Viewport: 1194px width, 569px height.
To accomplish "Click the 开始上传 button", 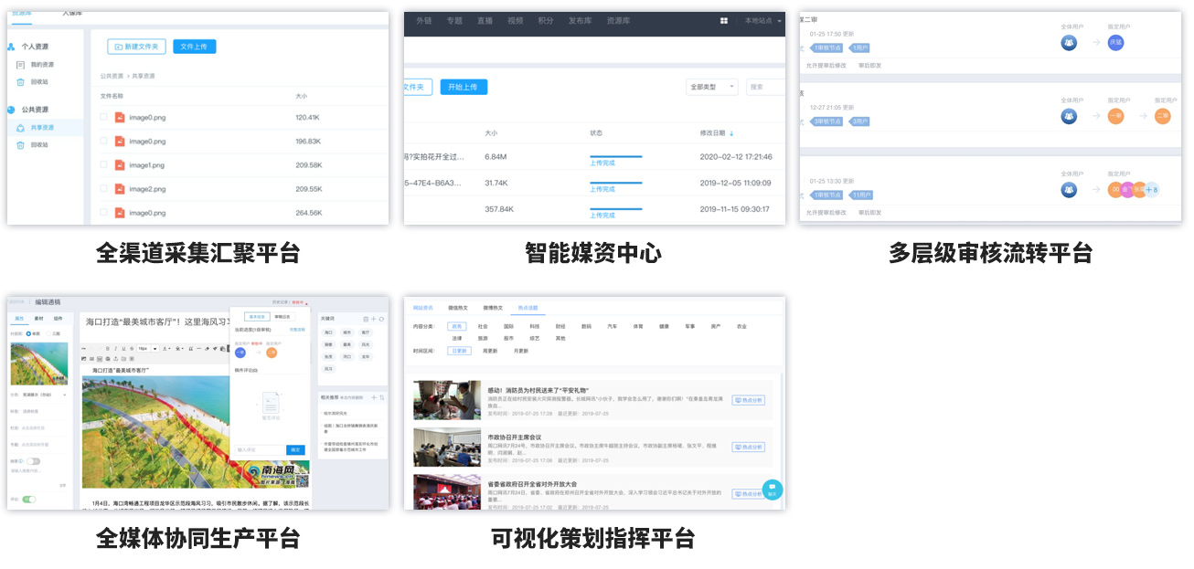I will pyautogui.click(x=464, y=87).
